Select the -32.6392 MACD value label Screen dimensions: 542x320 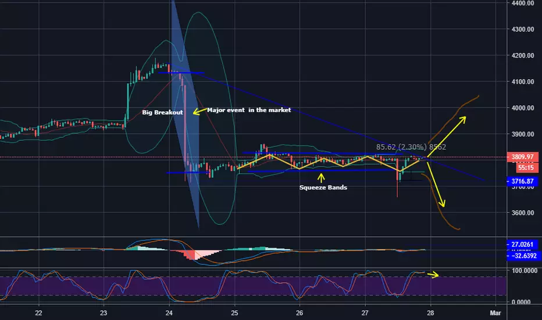pyautogui.click(x=522, y=256)
